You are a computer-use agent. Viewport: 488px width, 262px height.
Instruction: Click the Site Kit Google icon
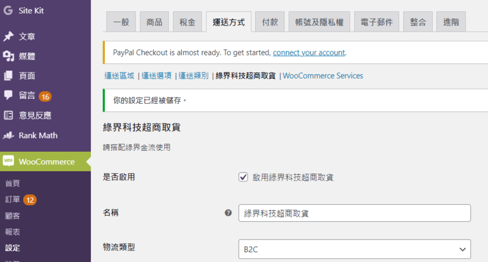click(x=9, y=11)
